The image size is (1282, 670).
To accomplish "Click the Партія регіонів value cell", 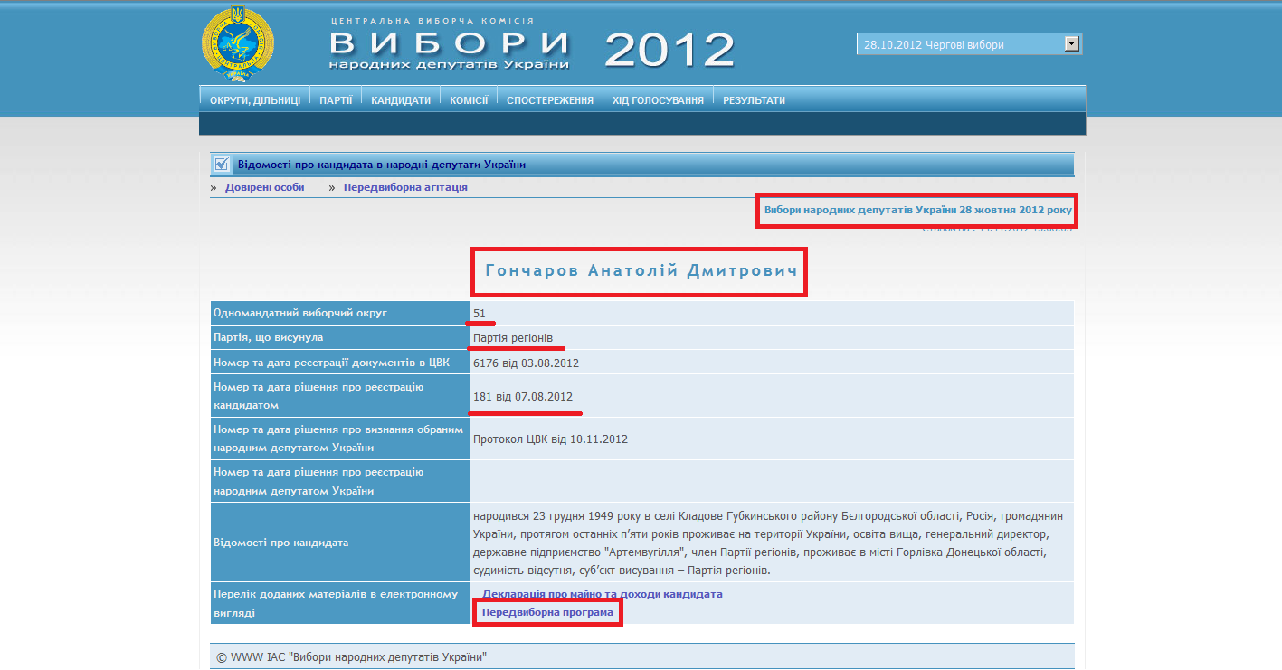I will pyautogui.click(x=772, y=337).
